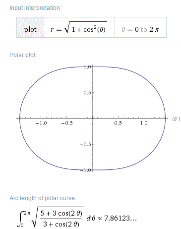The height and width of the screenshot is (229, 181).
Task: Click the 'Polar plot:' heading
Action: click(23, 55)
